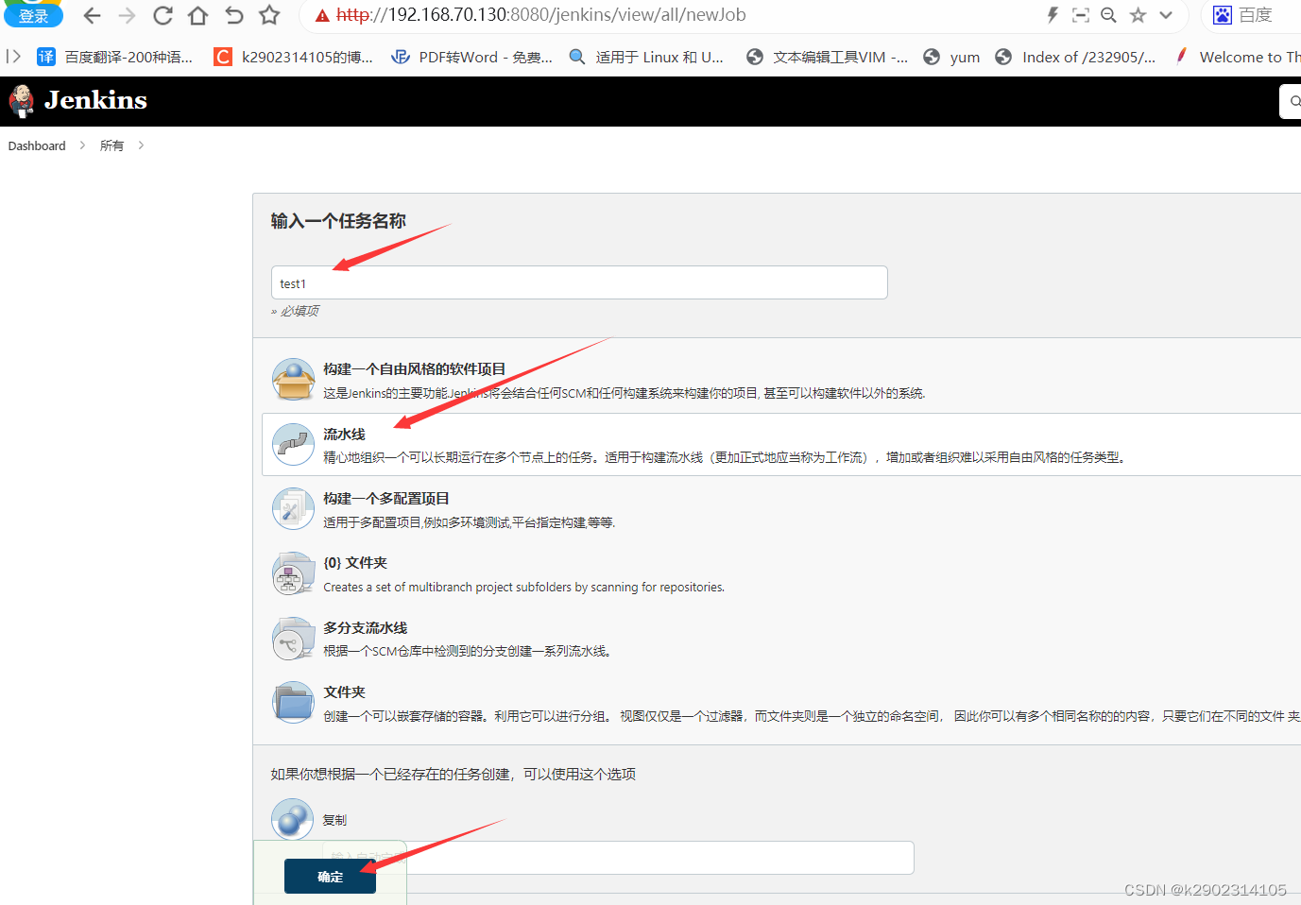Open the 适用于 Linux bookmark
This screenshot has height=905, width=1301.
[646, 57]
